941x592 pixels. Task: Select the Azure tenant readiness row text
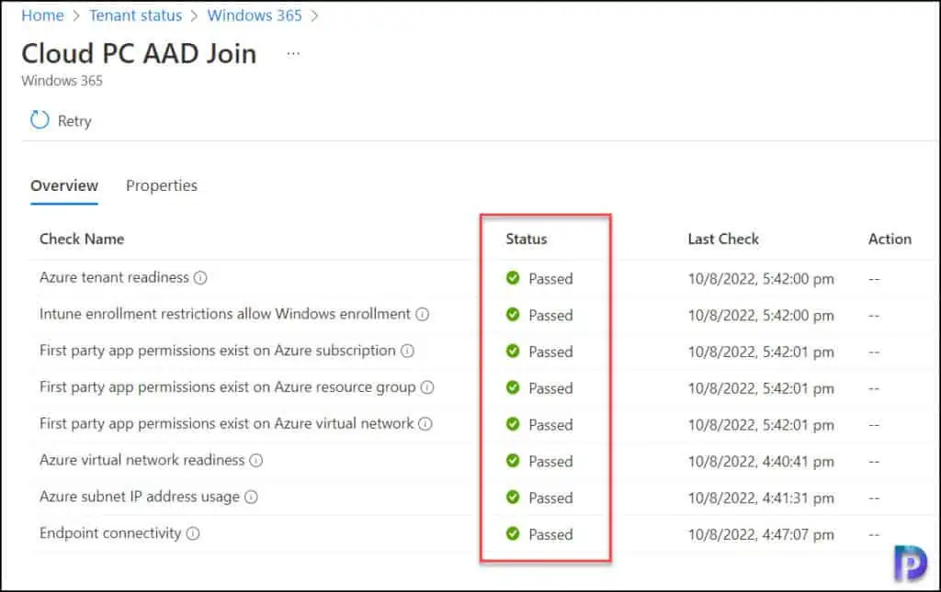(114, 277)
